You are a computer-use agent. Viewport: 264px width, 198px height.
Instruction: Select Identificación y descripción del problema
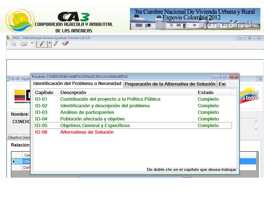point(105,106)
